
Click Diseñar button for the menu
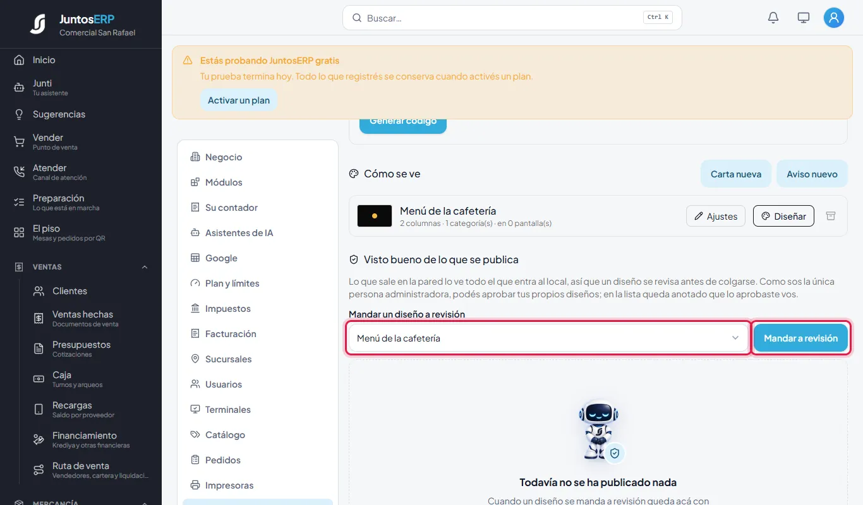[x=783, y=216]
